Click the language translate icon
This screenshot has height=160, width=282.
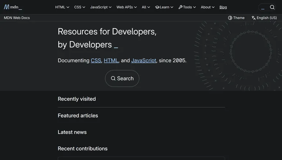point(254,18)
